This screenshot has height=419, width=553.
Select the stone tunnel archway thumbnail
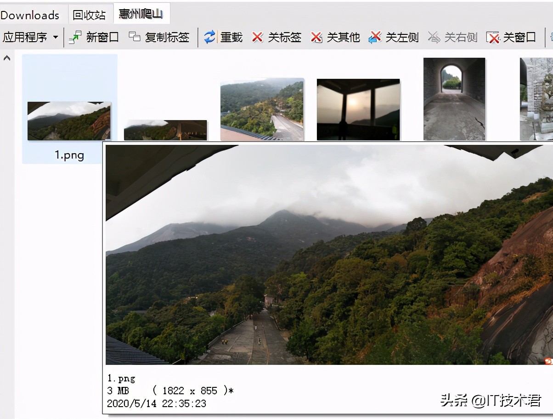pyautogui.click(x=454, y=99)
